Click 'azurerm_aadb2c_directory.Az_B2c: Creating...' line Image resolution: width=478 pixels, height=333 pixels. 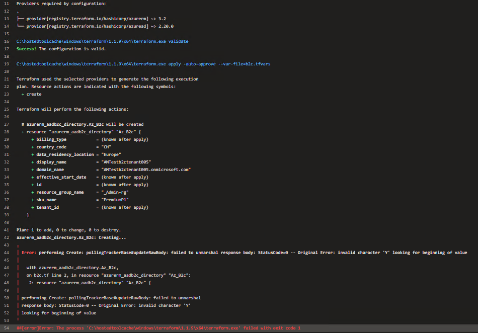pyautogui.click(x=71, y=237)
